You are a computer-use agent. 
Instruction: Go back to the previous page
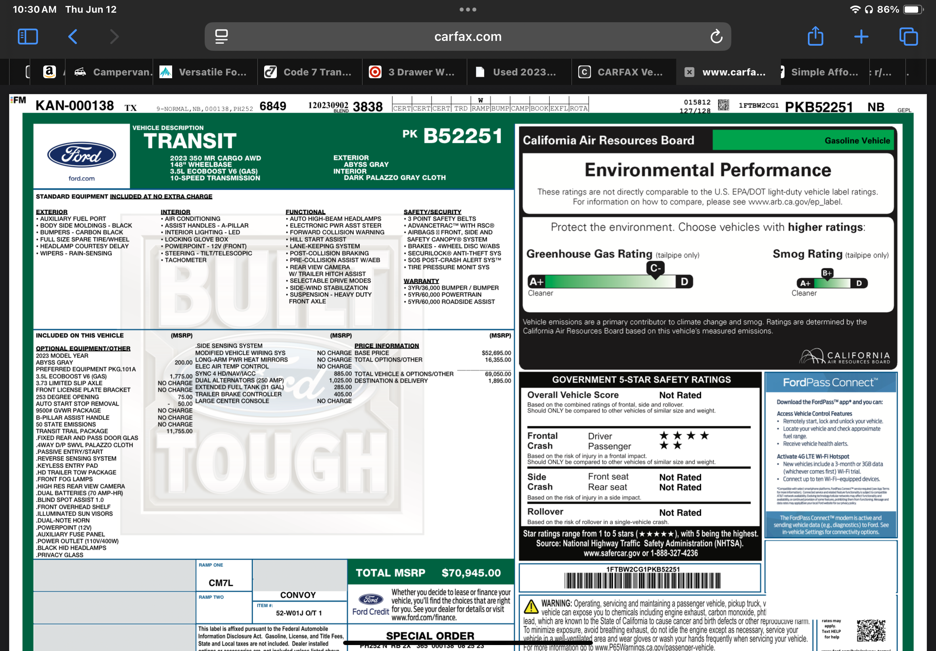click(x=73, y=37)
